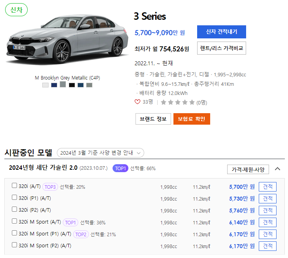Open 브랜드 정보
This screenshot has width=288, height=258.
(x=153, y=119)
